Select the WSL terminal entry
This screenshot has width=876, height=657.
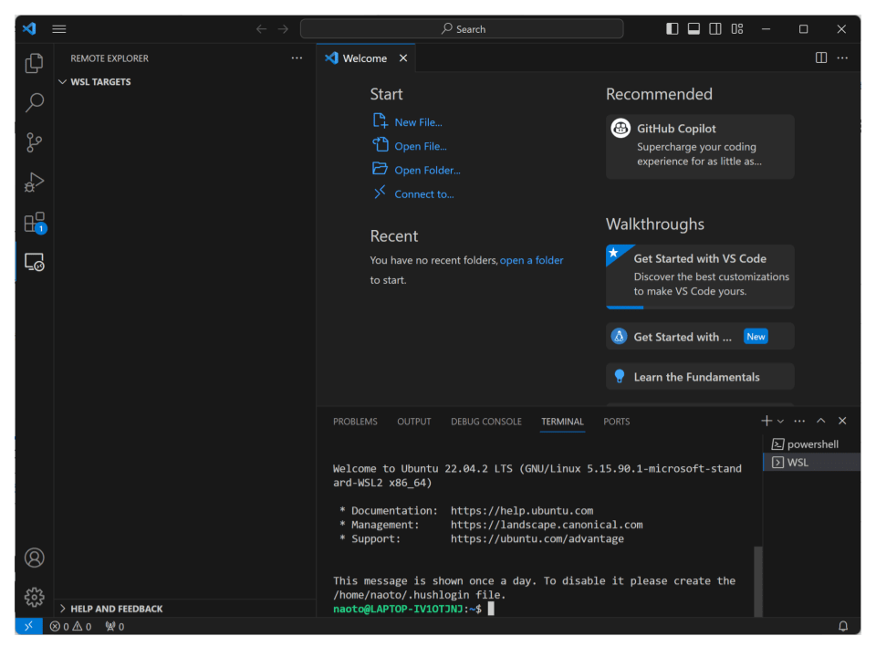pos(812,462)
